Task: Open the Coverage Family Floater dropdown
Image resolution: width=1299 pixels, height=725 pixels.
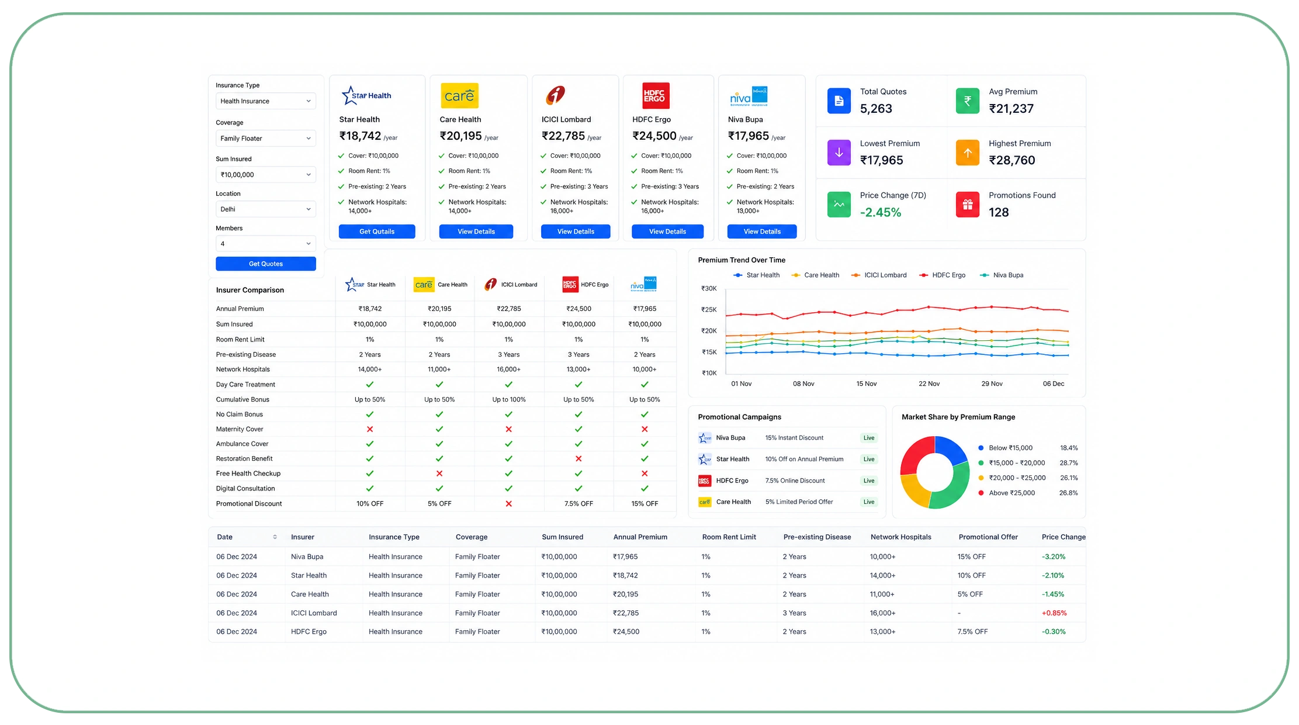Action: pos(266,139)
